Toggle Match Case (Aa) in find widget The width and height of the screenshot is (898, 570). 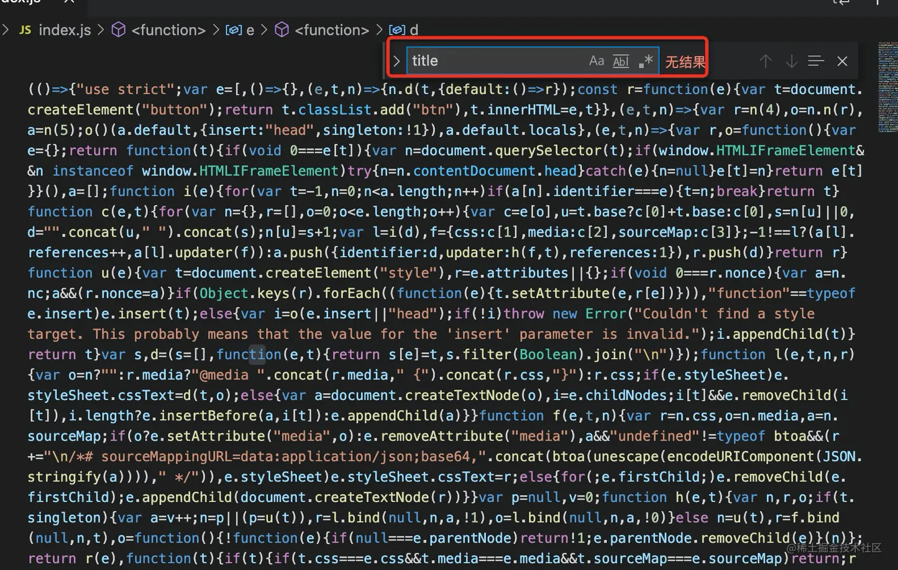pyautogui.click(x=596, y=61)
